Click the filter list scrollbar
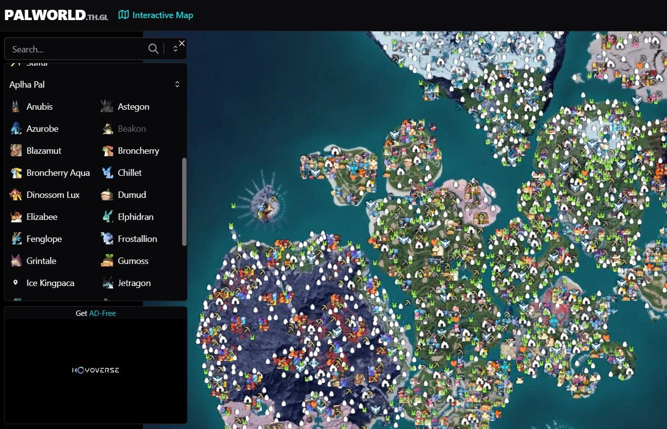Image resolution: width=667 pixels, height=429 pixels. [184, 201]
